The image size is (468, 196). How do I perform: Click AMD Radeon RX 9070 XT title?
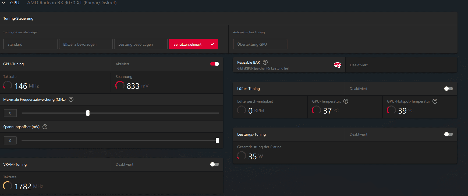click(x=72, y=3)
